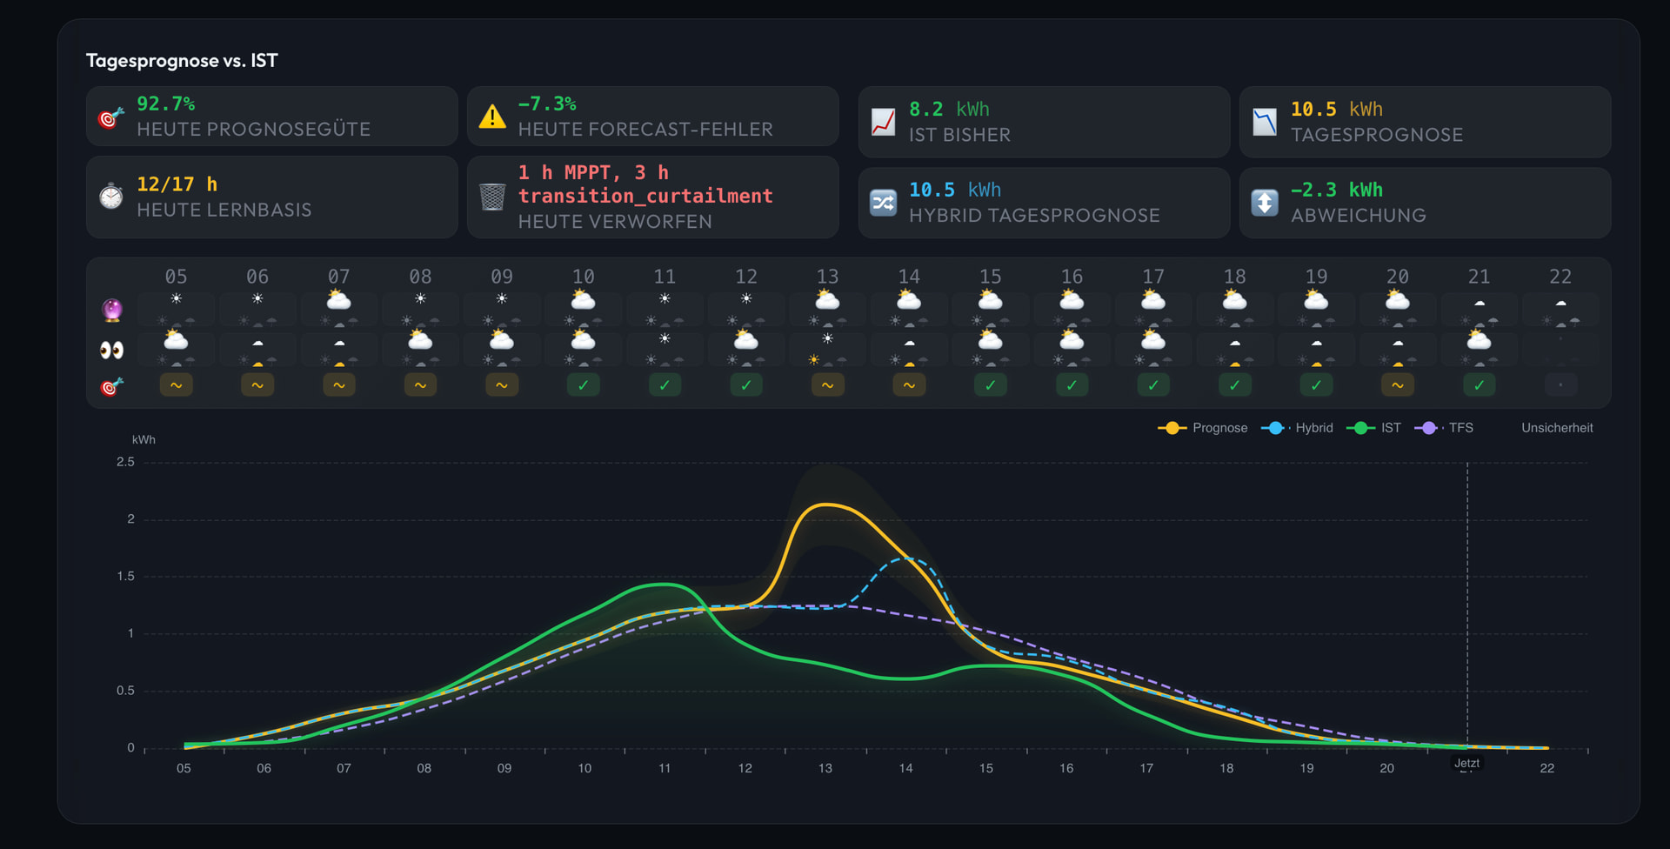1670x849 pixels.
Task: Click the crystal ball forecast row icon
Action: point(112,310)
